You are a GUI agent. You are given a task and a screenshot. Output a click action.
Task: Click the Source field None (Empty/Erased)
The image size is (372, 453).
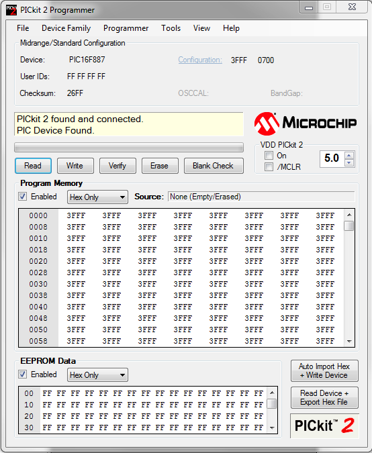pos(261,197)
